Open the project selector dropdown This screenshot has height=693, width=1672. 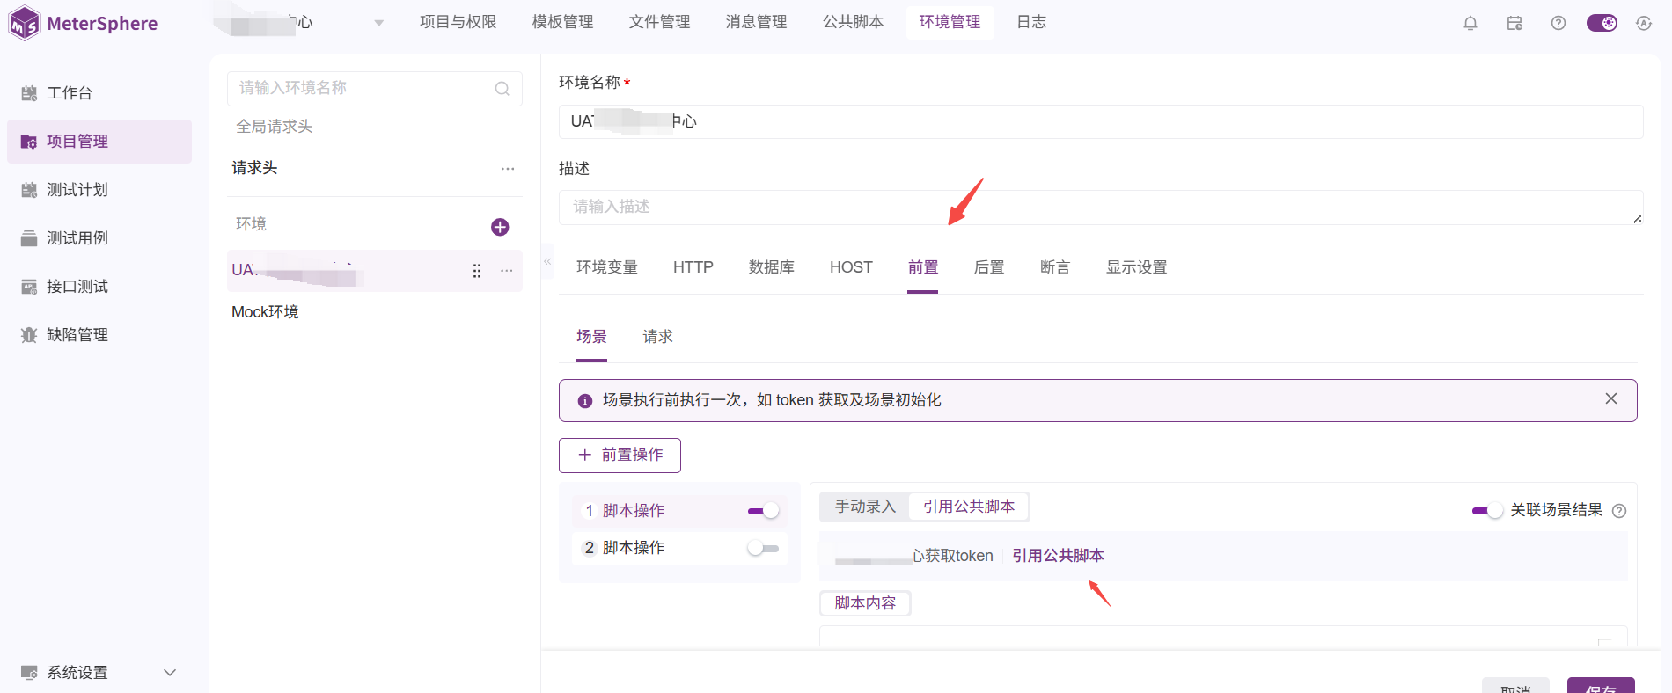tap(378, 23)
